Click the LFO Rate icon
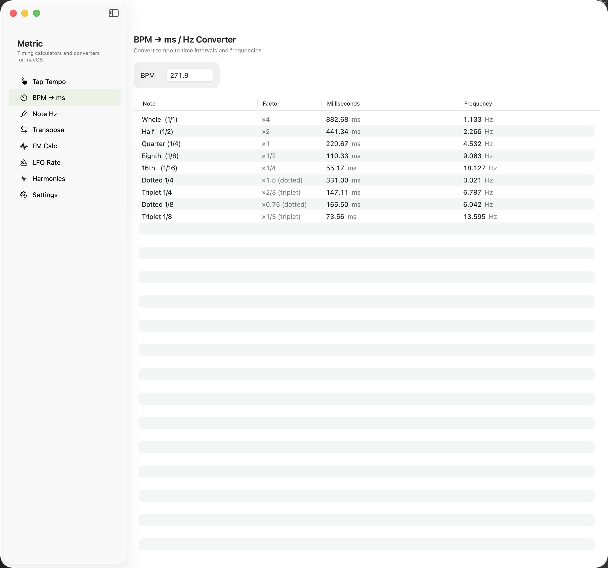The image size is (608, 568). coord(24,162)
